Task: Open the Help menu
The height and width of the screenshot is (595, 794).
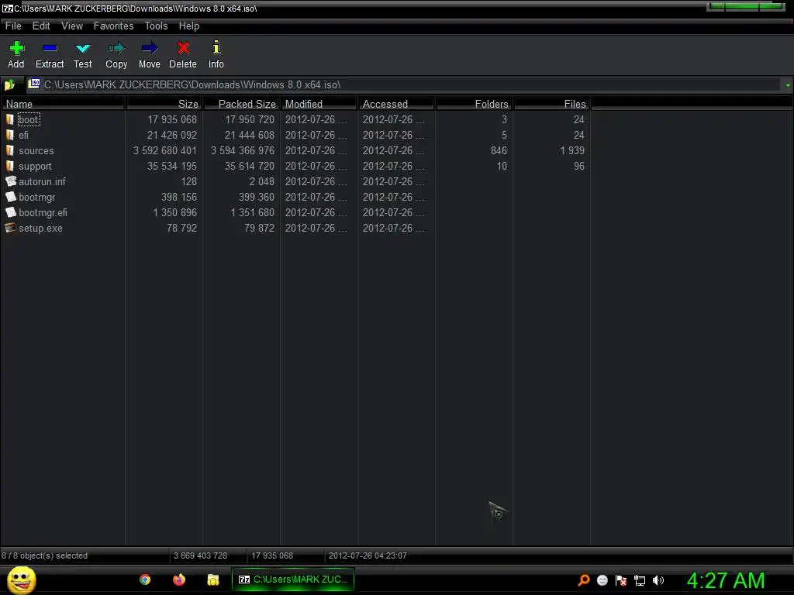Action: click(189, 26)
